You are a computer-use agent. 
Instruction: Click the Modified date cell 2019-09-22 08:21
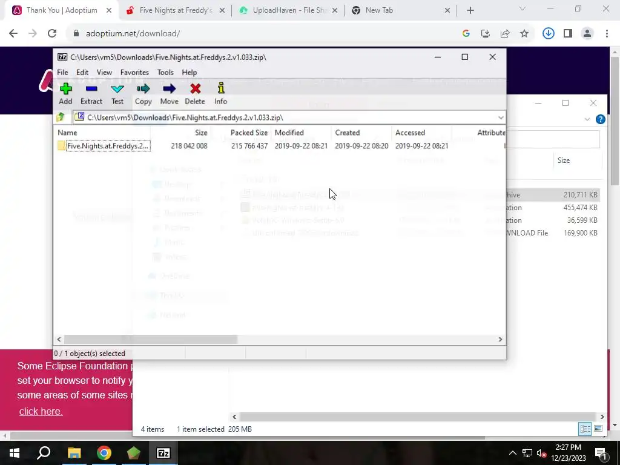(x=301, y=146)
